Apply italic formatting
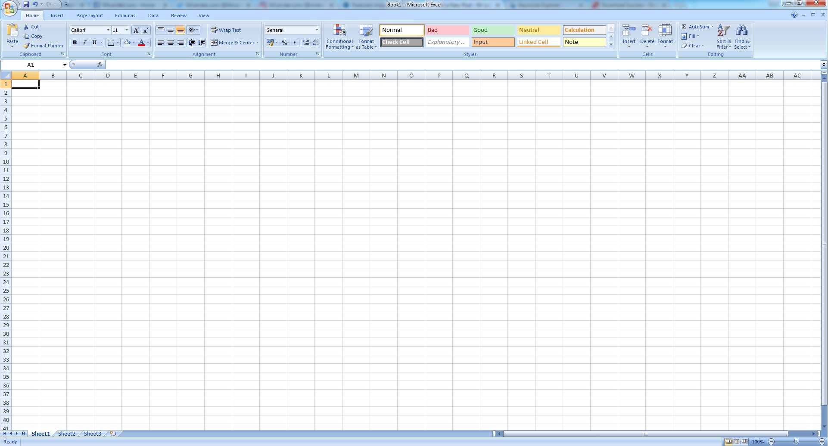 (84, 43)
